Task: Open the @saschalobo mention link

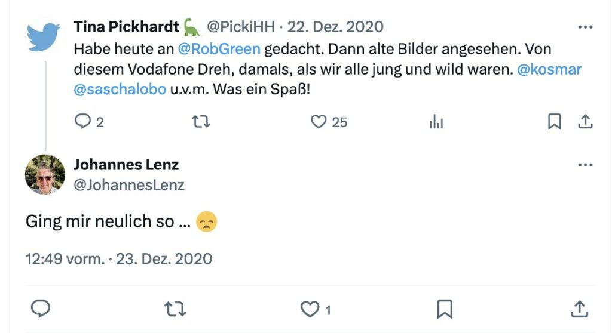Action: (x=120, y=90)
